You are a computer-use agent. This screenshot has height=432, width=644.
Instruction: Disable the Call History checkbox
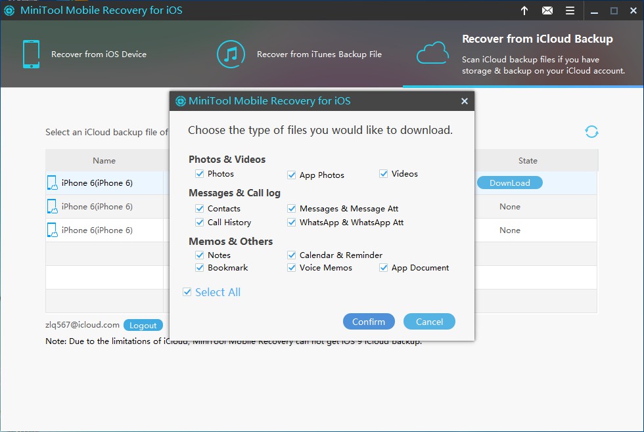200,223
